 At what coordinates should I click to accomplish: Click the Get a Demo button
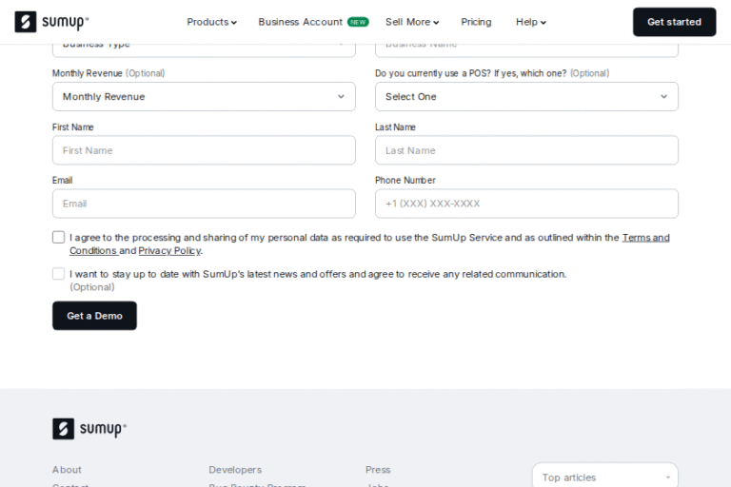(x=94, y=316)
